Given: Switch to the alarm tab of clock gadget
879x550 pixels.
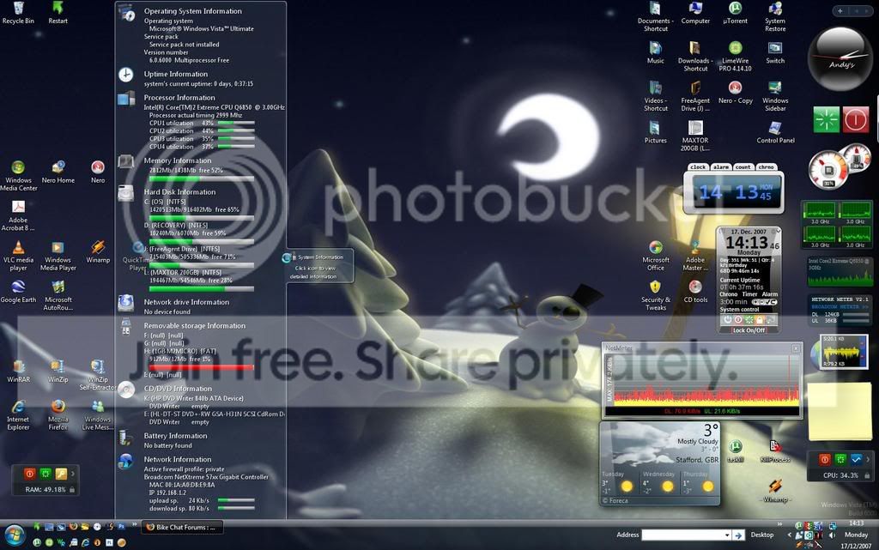Looking at the screenshot, I should (721, 167).
